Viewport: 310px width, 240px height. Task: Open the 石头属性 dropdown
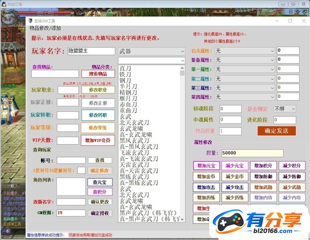(245, 51)
